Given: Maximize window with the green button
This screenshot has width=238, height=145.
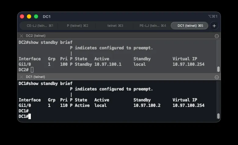Looking at the screenshot, I should pyautogui.click(x=36, y=16).
